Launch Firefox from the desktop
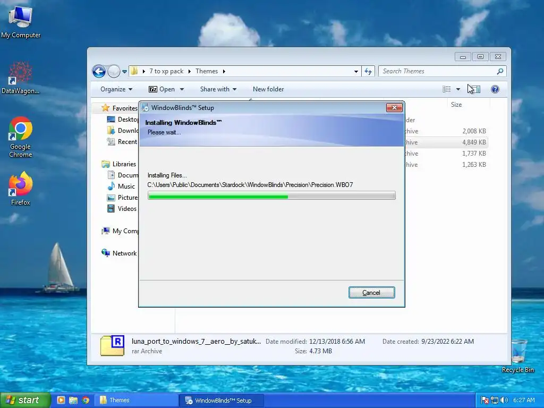 tap(21, 189)
